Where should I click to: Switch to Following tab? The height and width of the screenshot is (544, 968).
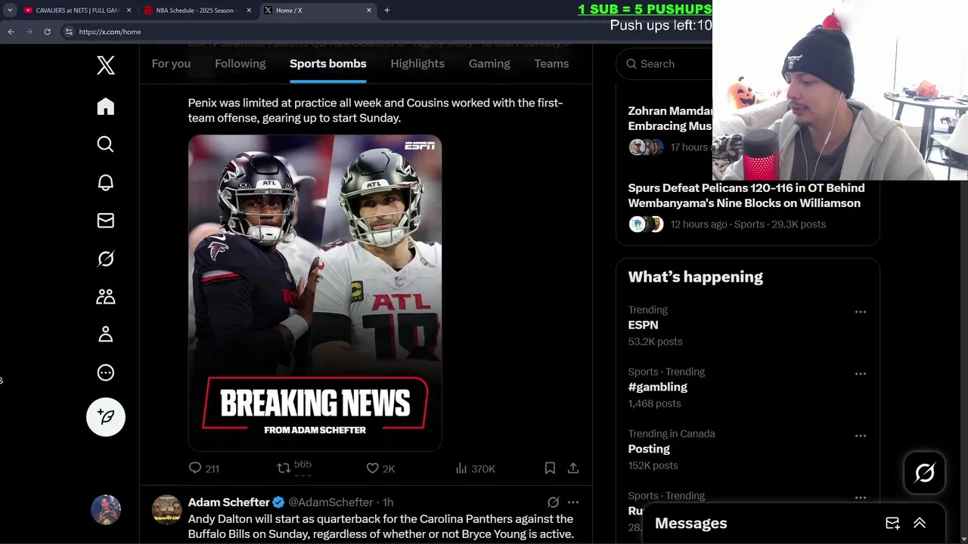click(240, 63)
